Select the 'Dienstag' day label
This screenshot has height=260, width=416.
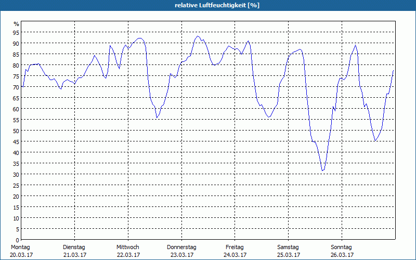74,247
